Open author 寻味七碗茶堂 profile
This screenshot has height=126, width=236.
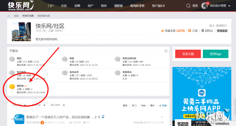[33, 123]
